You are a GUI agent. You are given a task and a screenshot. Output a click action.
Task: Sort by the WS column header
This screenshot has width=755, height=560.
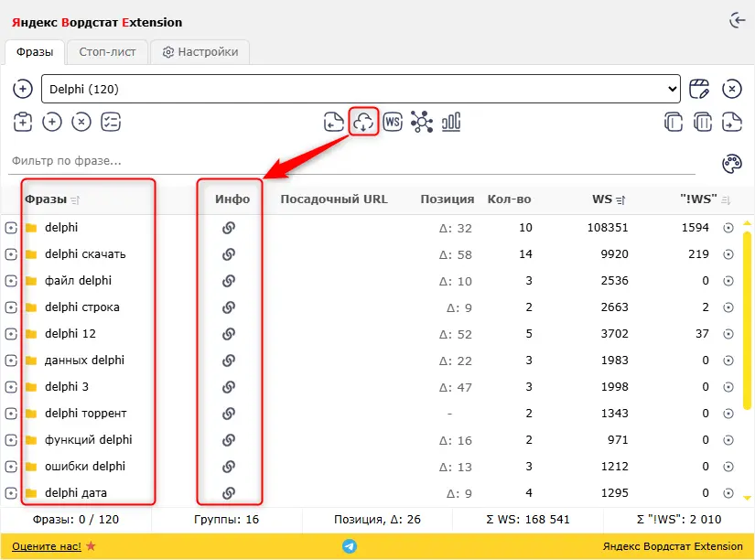[609, 199]
